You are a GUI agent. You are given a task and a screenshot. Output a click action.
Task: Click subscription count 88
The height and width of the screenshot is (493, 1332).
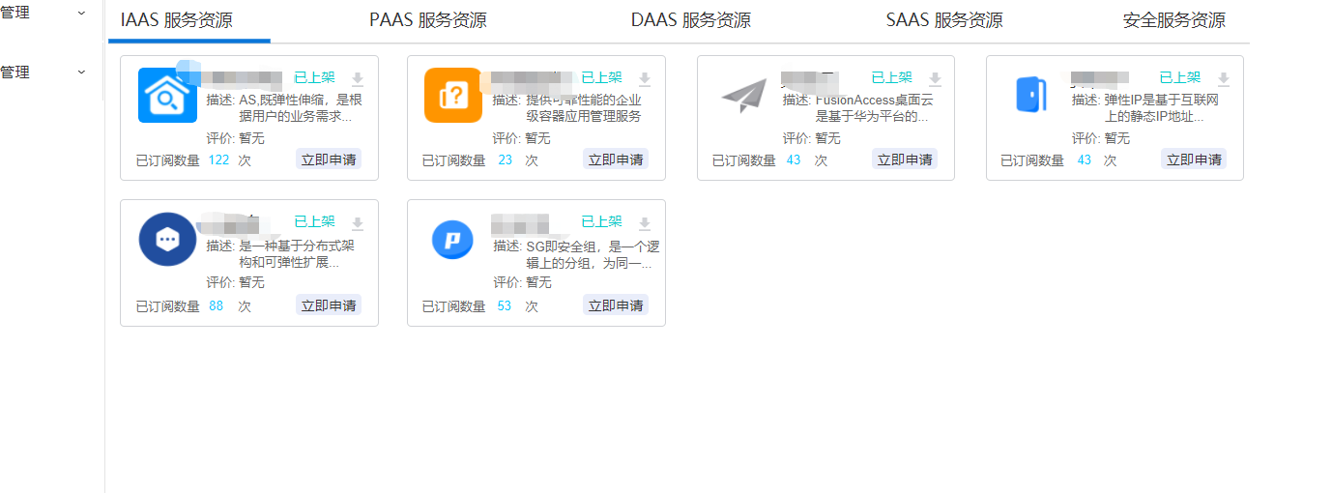[x=217, y=306]
